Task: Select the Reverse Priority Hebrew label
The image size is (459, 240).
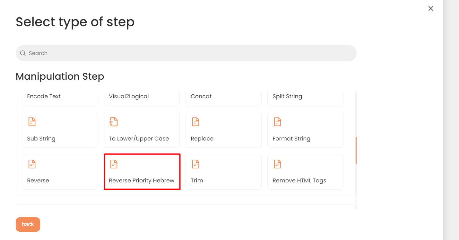Action: (142, 180)
